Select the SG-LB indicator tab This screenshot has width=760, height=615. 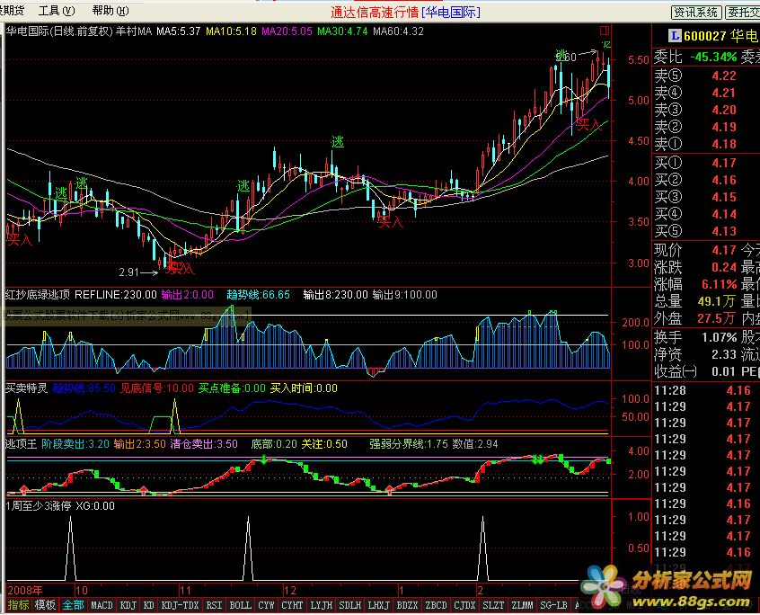point(553,605)
